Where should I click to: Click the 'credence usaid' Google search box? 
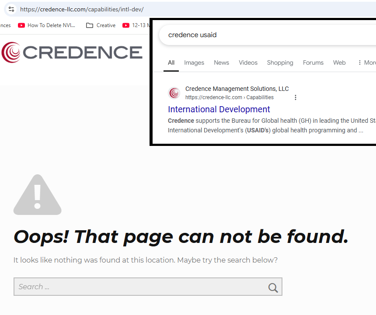tap(268, 35)
